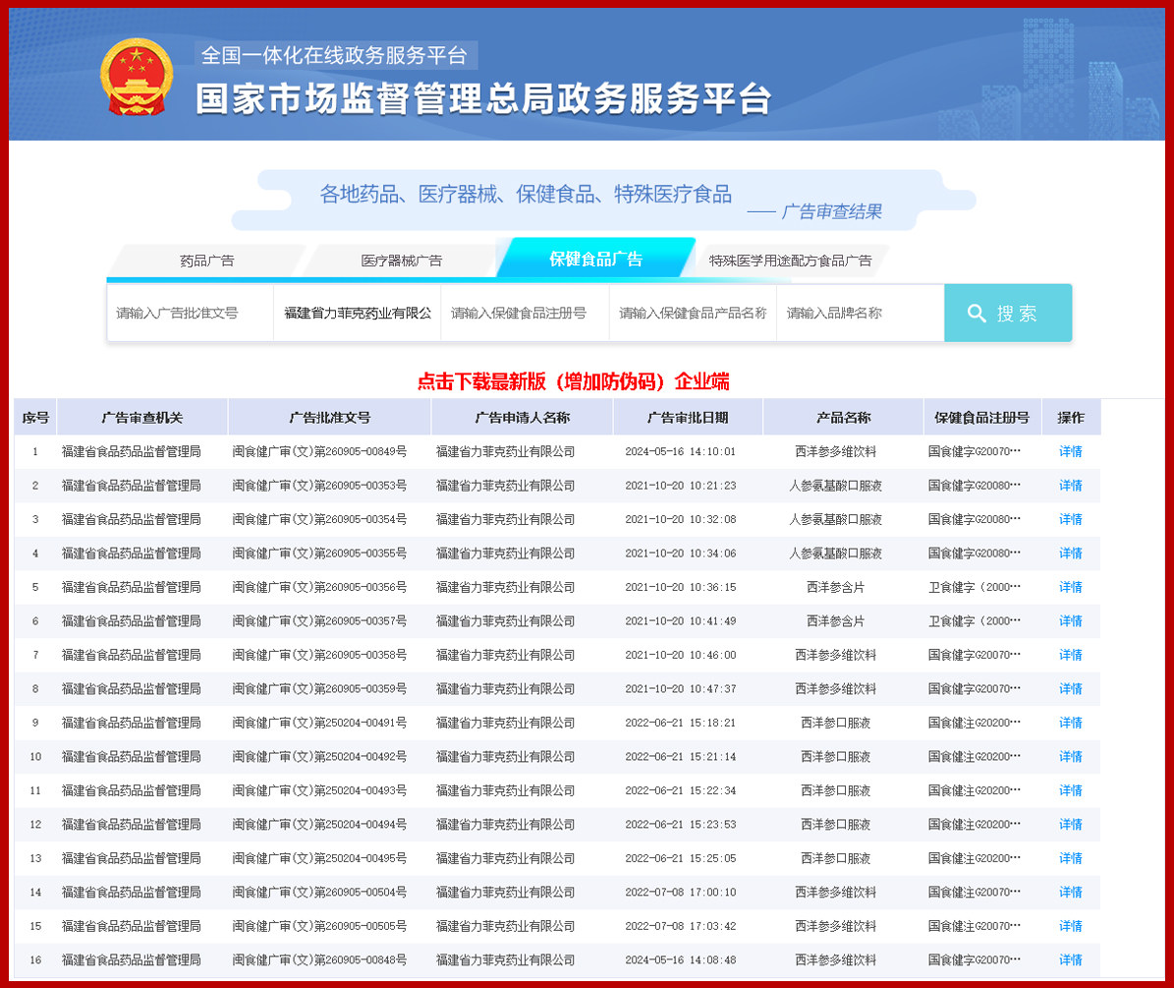The image size is (1174, 988).
Task: Focus the 保健食品注册号 input field
Action: 525,313
